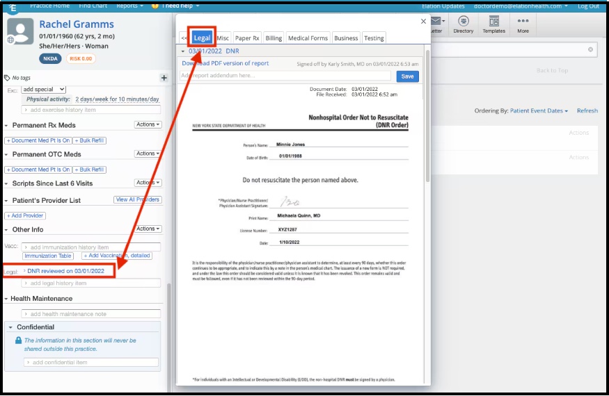The image size is (609, 396).
Task: Click the add report addendum field
Action: (285, 76)
